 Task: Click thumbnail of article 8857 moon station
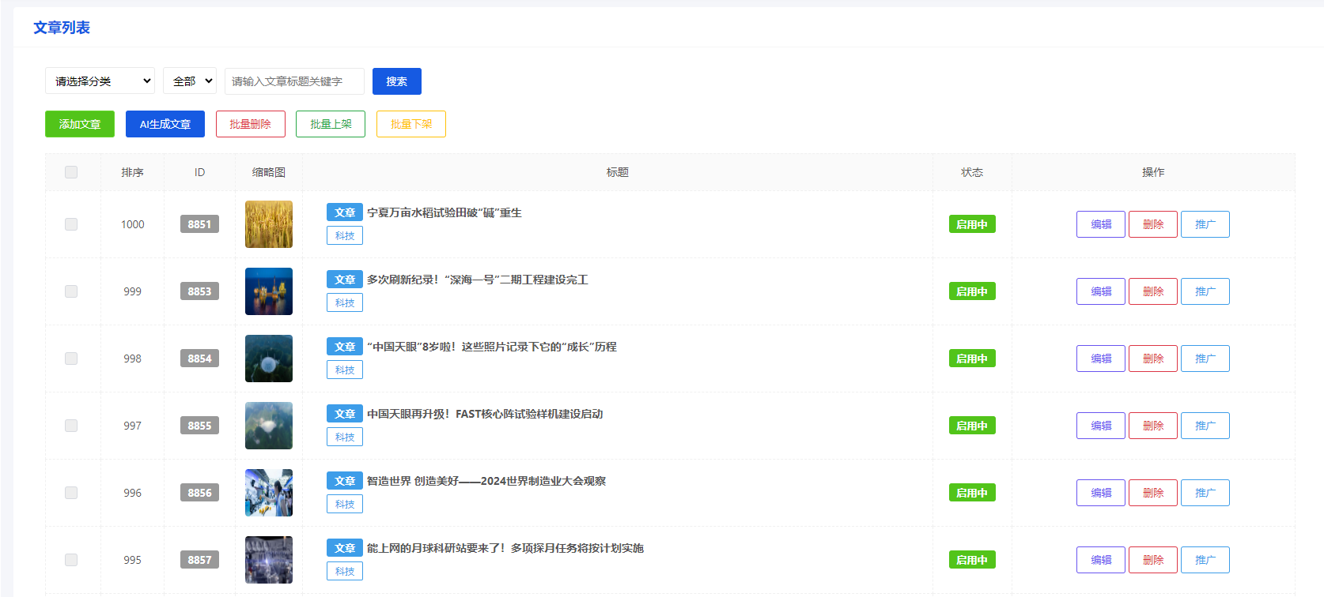coord(268,560)
